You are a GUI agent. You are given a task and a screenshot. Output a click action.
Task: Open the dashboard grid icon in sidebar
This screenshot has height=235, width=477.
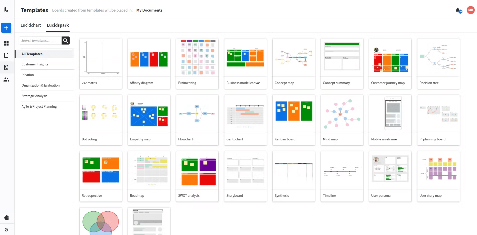pyautogui.click(x=6, y=43)
